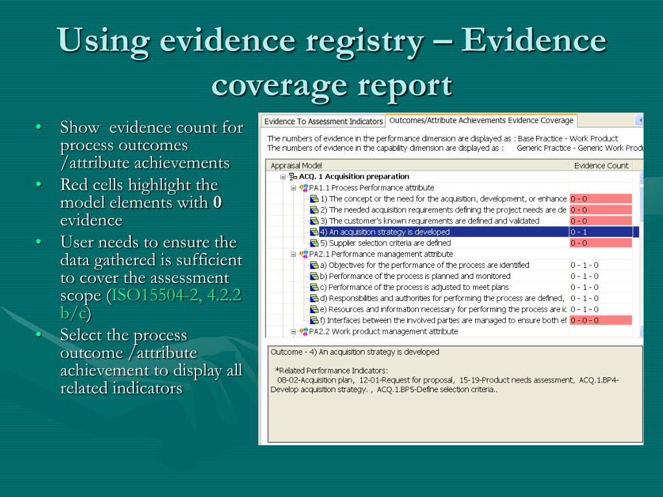Click red 0 - 0 cell for outcome 3
Viewport: 663px width, 497px height.
[601, 221]
